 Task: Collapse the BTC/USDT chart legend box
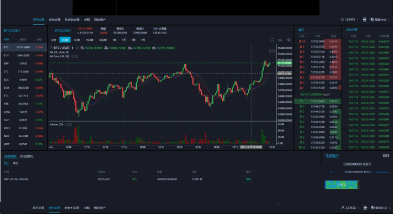pos(51,48)
